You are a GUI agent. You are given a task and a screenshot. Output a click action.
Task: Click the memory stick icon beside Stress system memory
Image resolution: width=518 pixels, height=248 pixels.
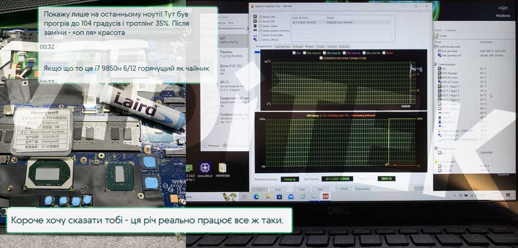coord(255,31)
